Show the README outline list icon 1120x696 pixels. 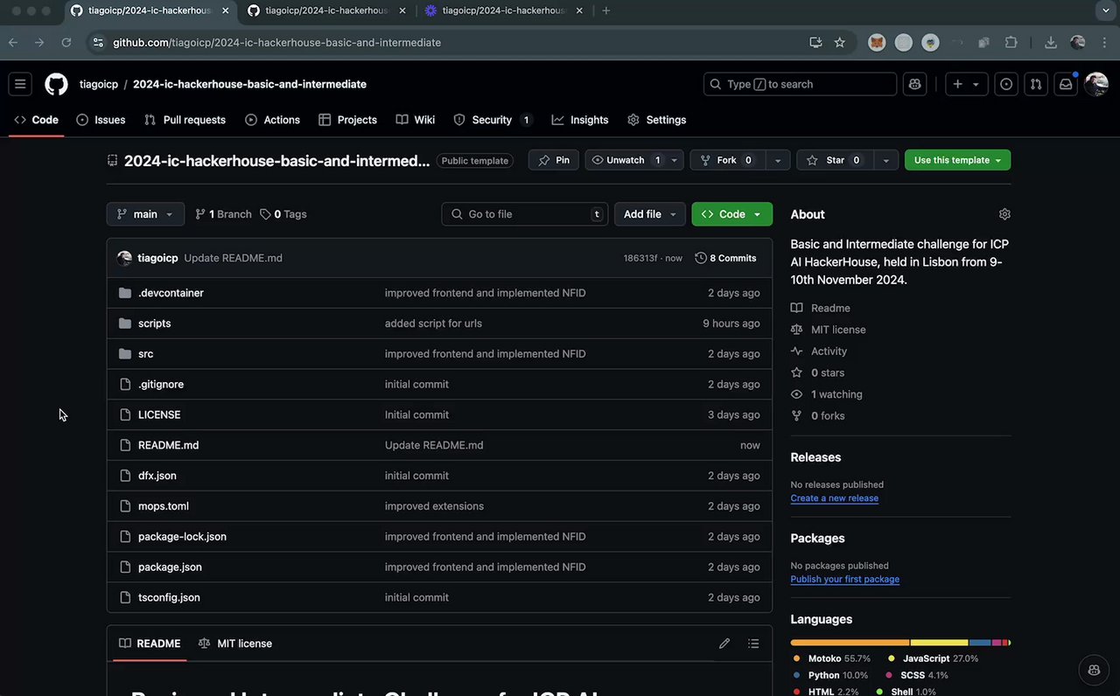[753, 644]
